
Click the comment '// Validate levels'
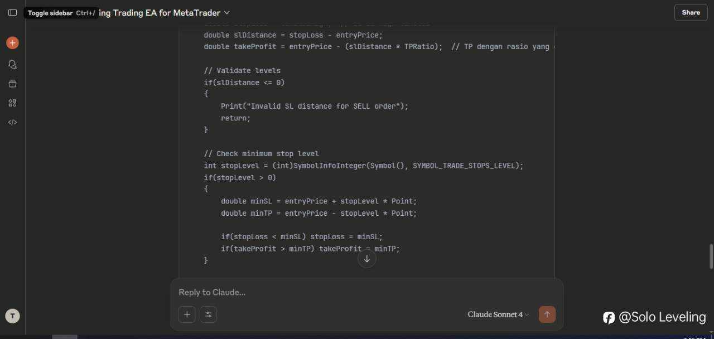(x=242, y=71)
